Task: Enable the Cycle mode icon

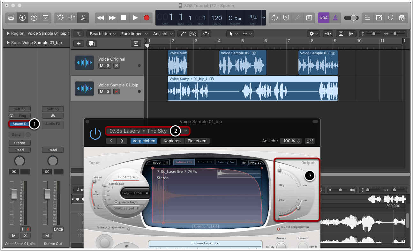Action: click(x=274, y=18)
